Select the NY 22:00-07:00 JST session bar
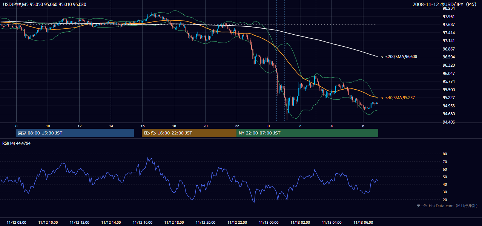Image resolution: width=482 pixels, height=226 pixels. point(307,133)
